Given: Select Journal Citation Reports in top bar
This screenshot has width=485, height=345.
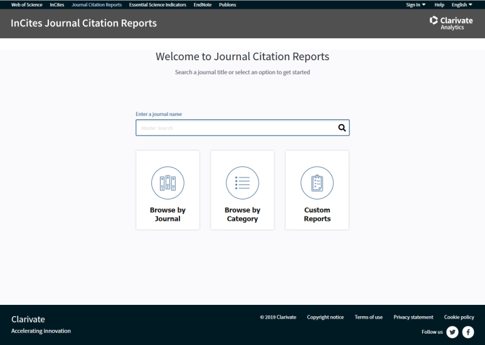Looking at the screenshot, I should (97, 4).
